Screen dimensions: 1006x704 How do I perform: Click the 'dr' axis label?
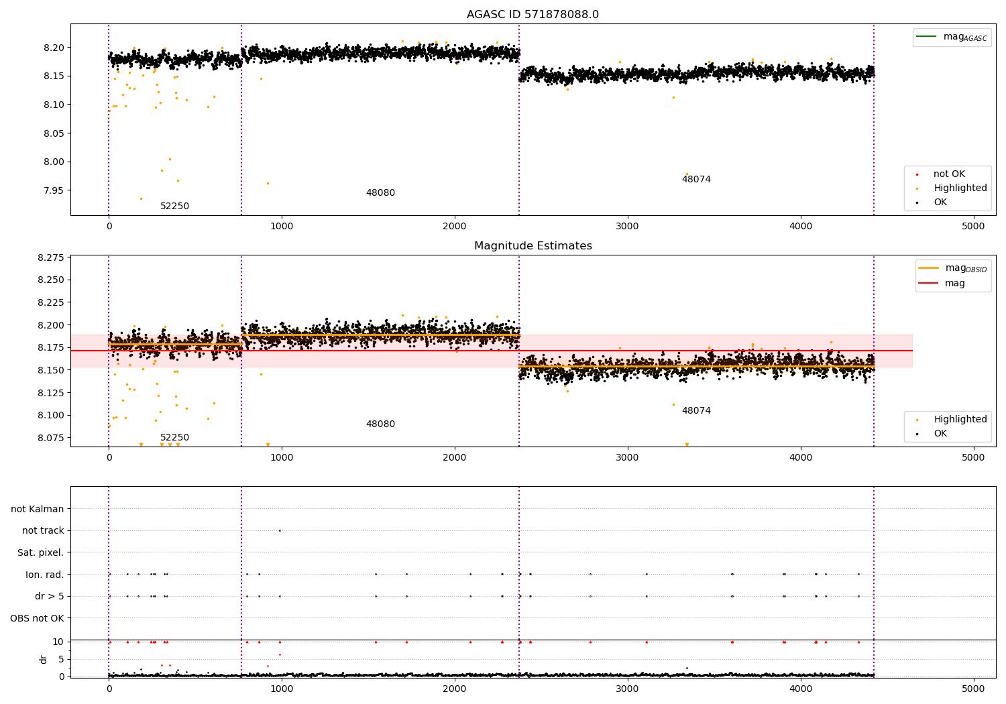44,659
